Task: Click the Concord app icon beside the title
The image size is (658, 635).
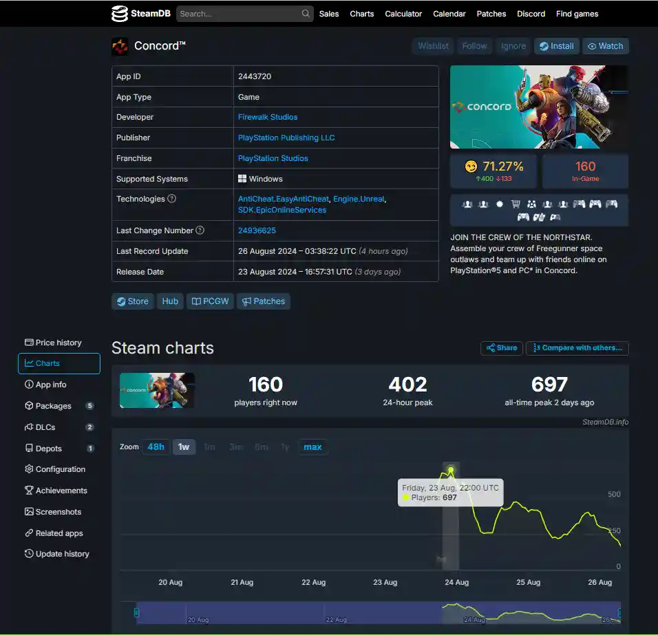Action: tap(120, 46)
